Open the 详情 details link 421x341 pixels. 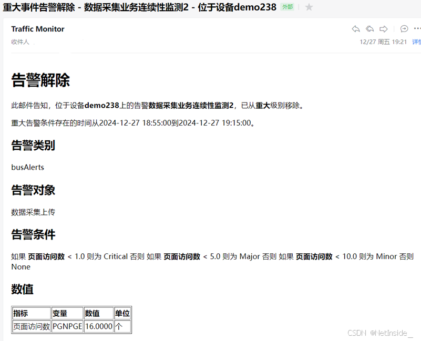pos(417,42)
